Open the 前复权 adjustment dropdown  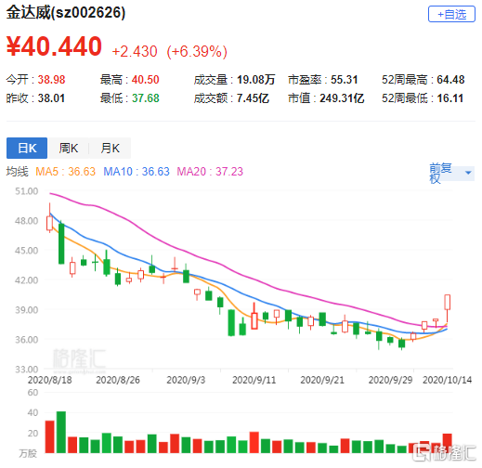click(451, 173)
